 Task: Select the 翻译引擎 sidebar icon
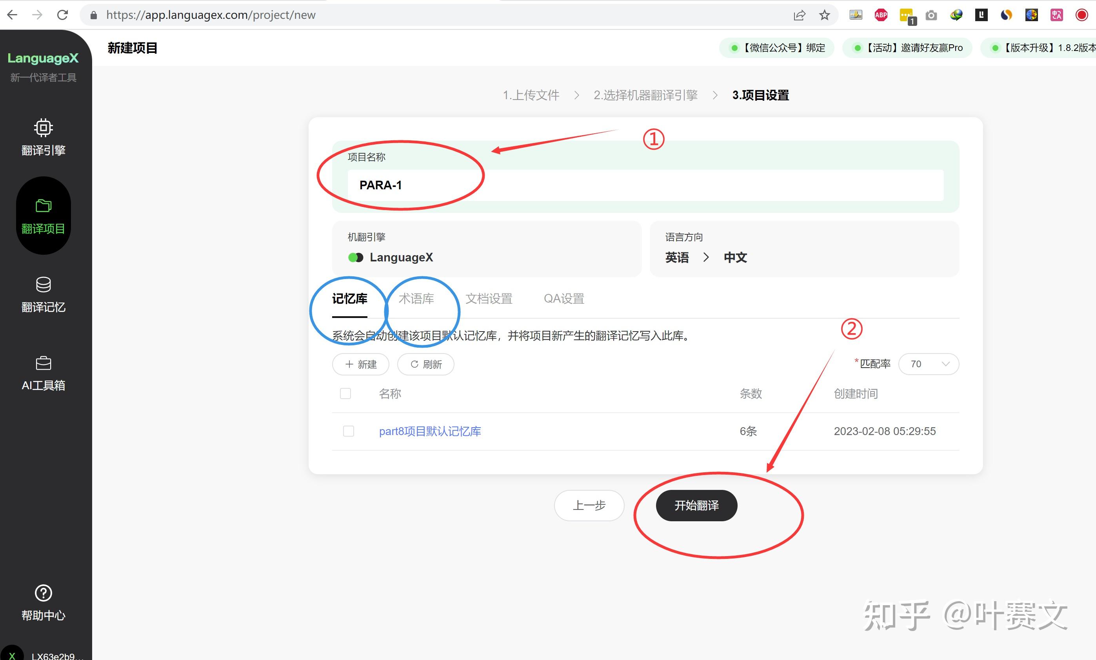point(43,136)
